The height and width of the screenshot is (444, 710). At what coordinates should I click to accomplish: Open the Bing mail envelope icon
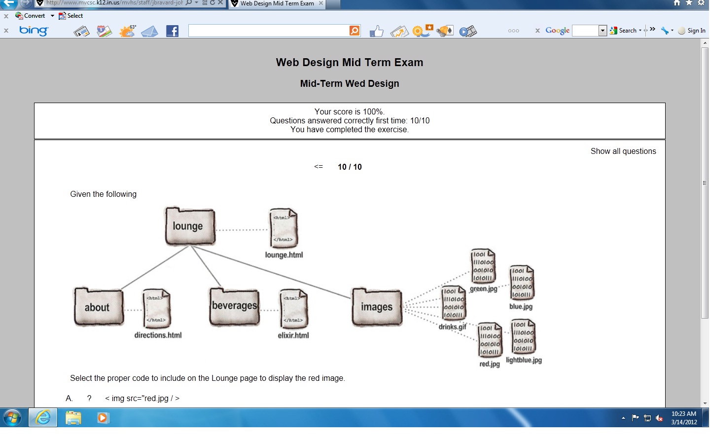(149, 32)
